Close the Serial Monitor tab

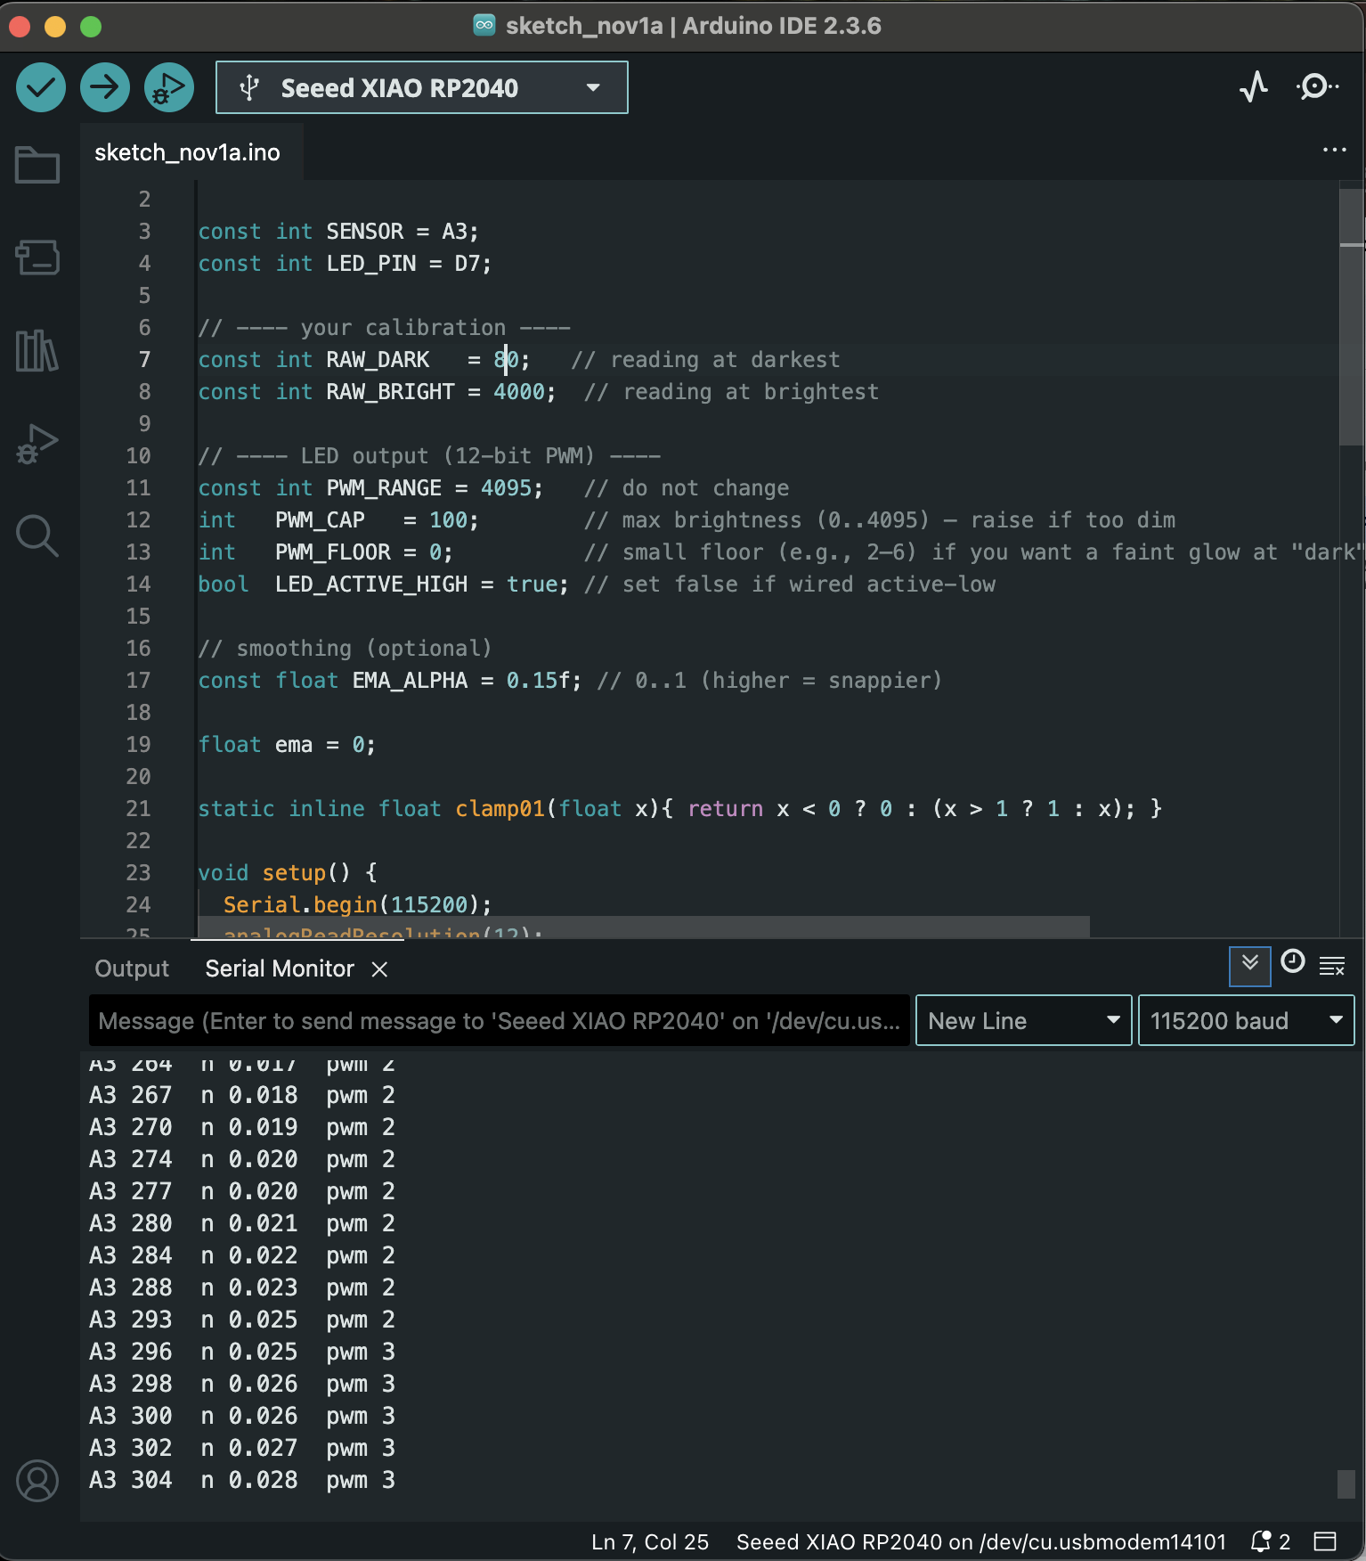pyautogui.click(x=379, y=969)
